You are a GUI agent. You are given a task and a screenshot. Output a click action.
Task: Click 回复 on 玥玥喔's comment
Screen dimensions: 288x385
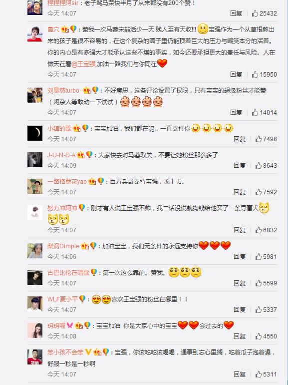coord(240,336)
